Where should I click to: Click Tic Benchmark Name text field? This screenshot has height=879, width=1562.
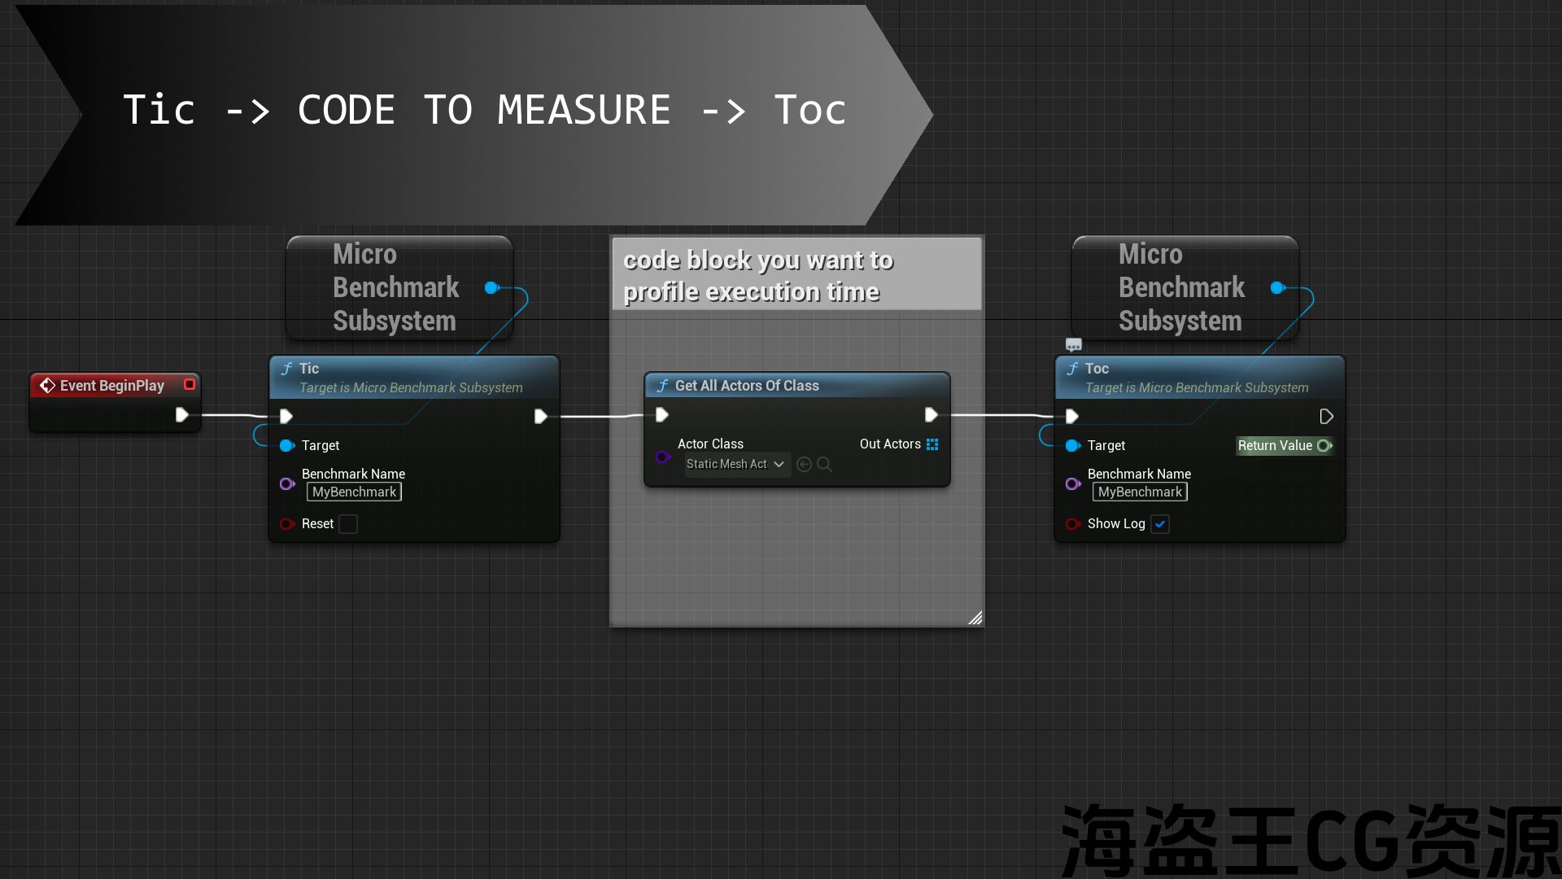click(x=354, y=492)
